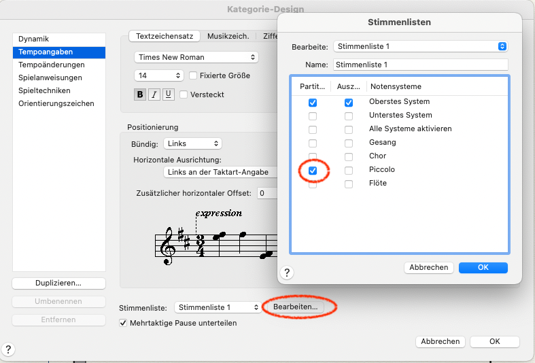This screenshot has height=363, width=535.
Task: Enable the Fixierte Größe checkbox
Action: click(x=193, y=75)
